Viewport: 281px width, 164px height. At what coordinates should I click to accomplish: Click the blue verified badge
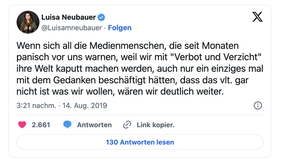tap(101, 18)
